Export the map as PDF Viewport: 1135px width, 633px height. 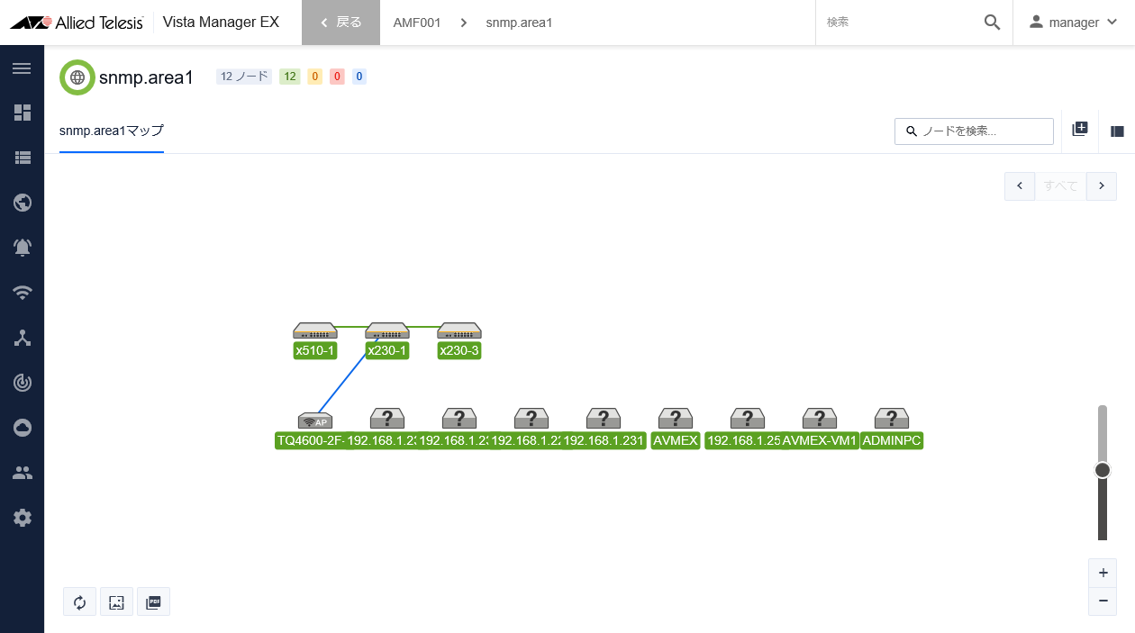153,601
